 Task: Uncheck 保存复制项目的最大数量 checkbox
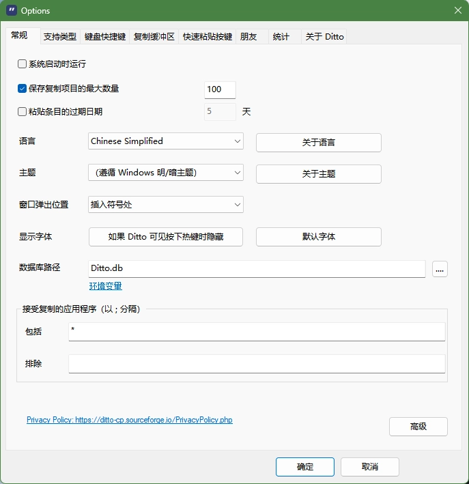tap(22, 89)
